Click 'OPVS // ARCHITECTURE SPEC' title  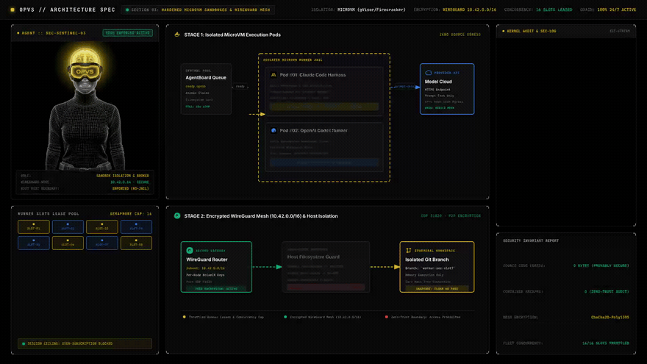pyautogui.click(x=67, y=10)
